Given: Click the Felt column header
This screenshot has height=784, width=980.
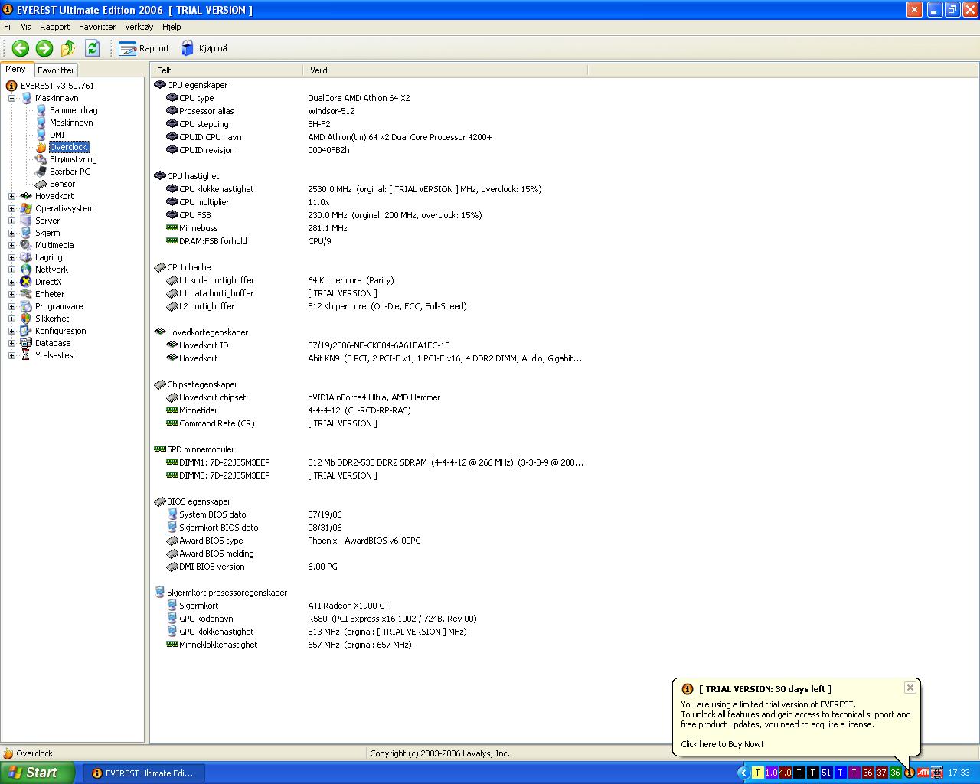Looking at the screenshot, I should coord(227,70).
